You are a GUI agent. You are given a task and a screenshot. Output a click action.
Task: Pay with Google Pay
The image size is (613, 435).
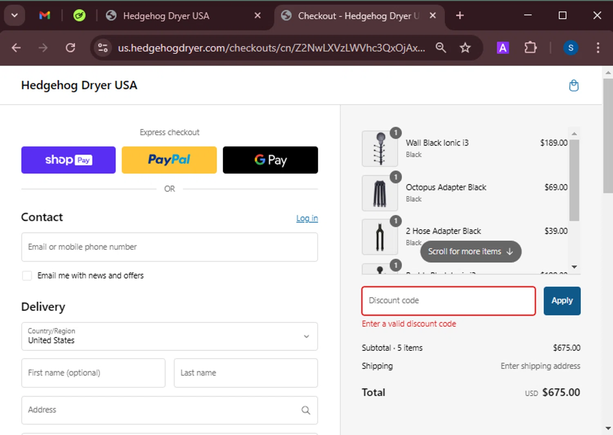(270, 160)
